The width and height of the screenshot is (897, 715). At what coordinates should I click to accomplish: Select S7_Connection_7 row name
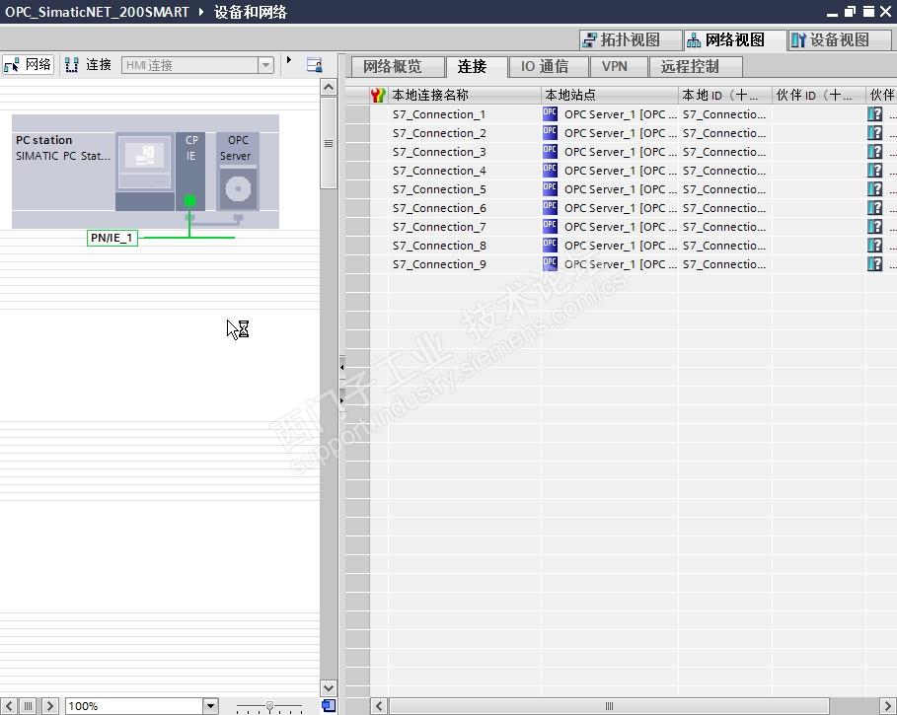point(439,227)
